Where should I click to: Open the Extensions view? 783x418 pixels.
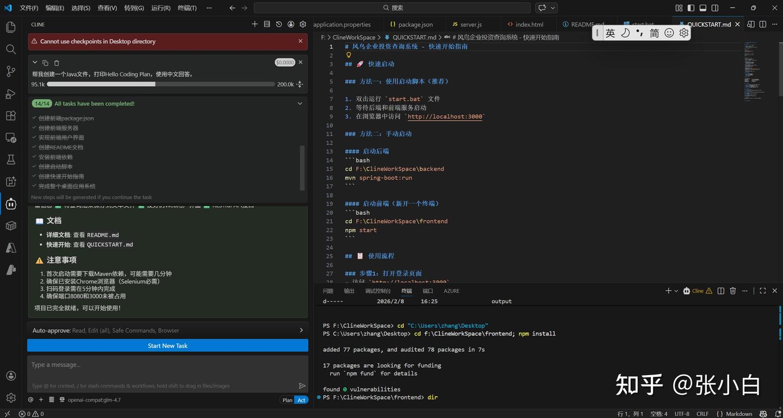tap(11, 116)
